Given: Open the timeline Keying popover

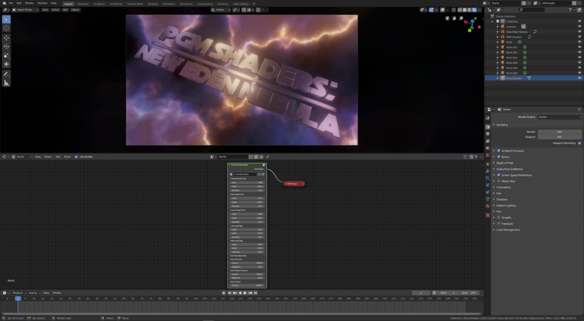Looking at the screenshot, I should (34, 293).
